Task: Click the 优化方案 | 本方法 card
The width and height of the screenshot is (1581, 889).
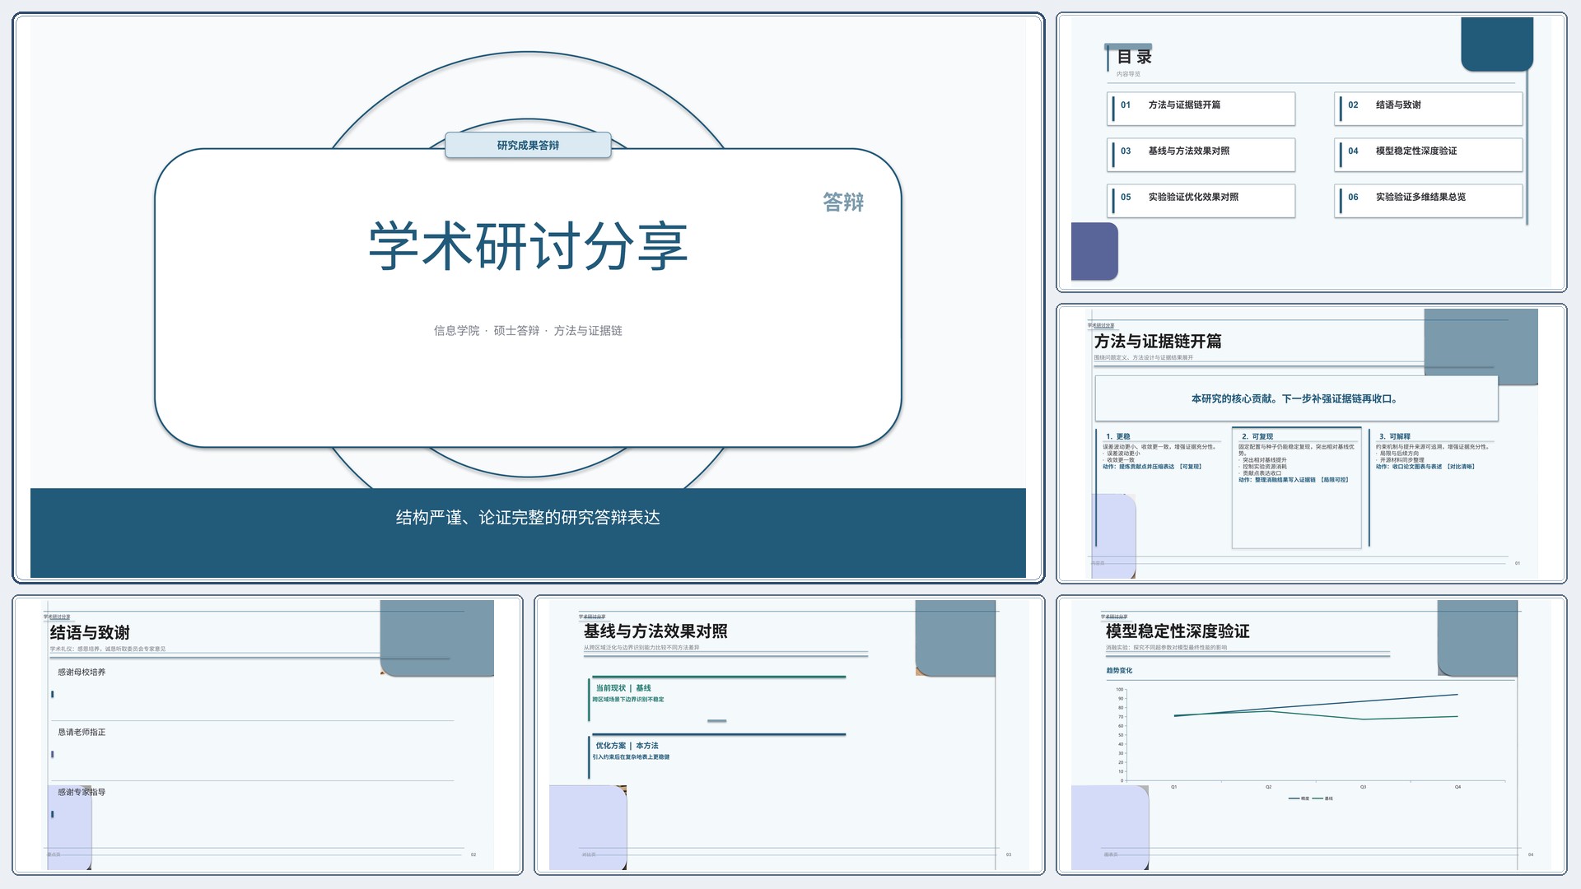Action: click(716, 756)
